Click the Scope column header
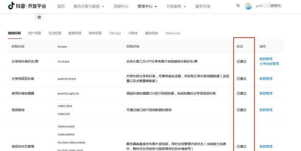This screenshot has width=301, height=151. [x=62, y=46]
